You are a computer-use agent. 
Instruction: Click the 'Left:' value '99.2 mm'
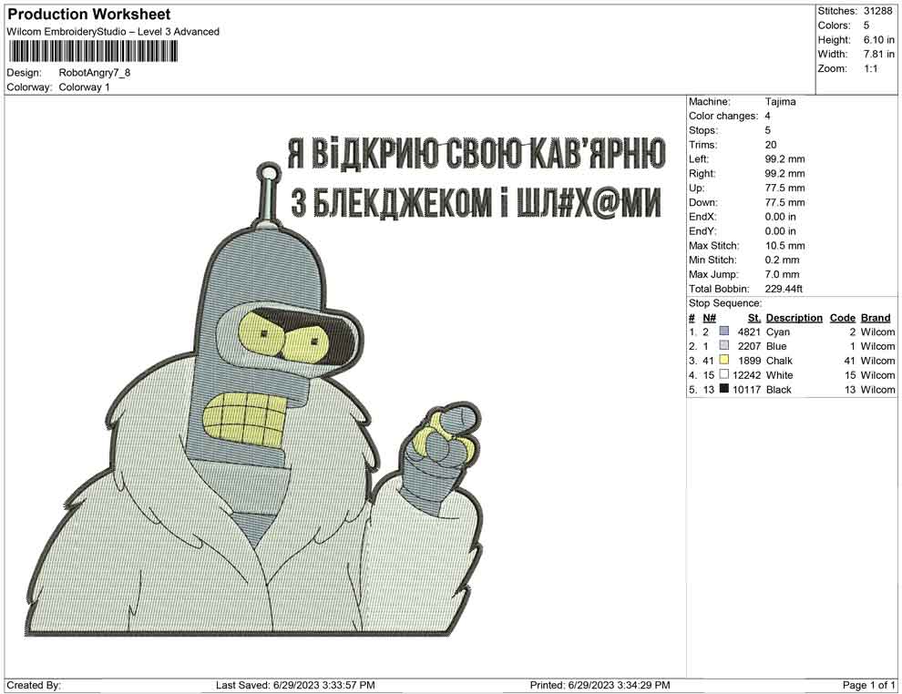(x=784, y=159)
